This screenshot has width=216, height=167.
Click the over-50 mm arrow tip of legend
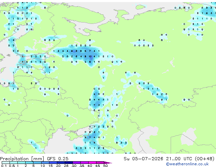pyautogui.click(x=108, y=163)
